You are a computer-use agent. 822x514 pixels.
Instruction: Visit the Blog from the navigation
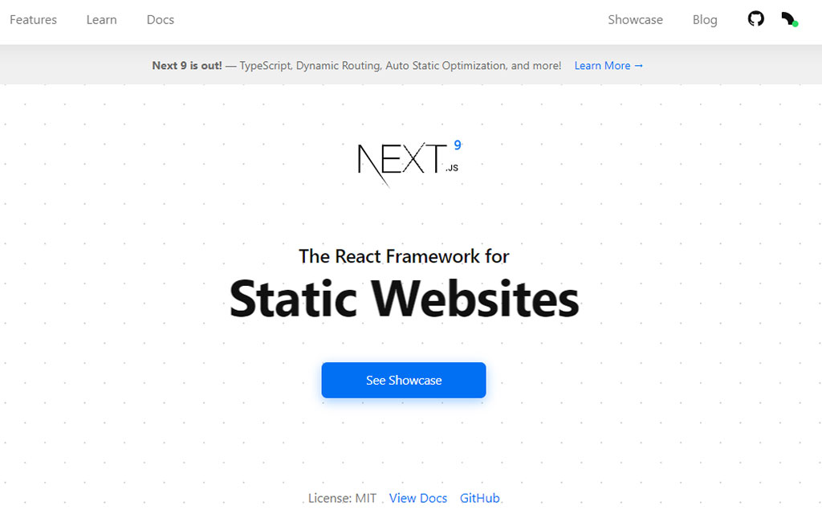tap(705, 19)
